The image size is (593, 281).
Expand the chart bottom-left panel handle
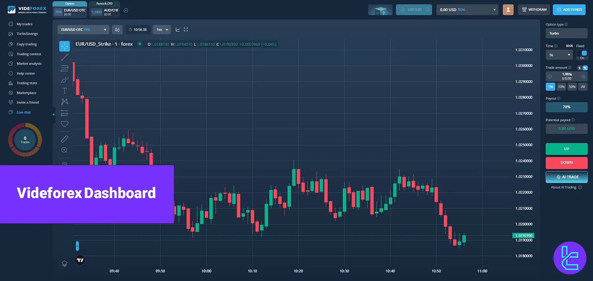point(77,246)
